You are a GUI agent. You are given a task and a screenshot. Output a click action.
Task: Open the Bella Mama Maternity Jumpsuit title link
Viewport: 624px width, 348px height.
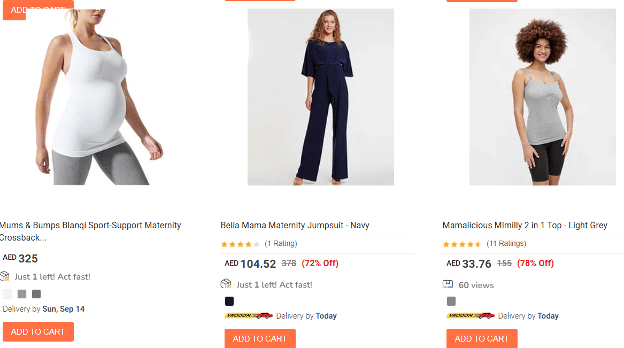click(295, 225)
